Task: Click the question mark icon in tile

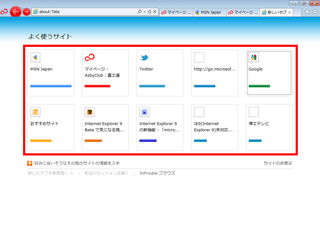Action: point(90,112)
